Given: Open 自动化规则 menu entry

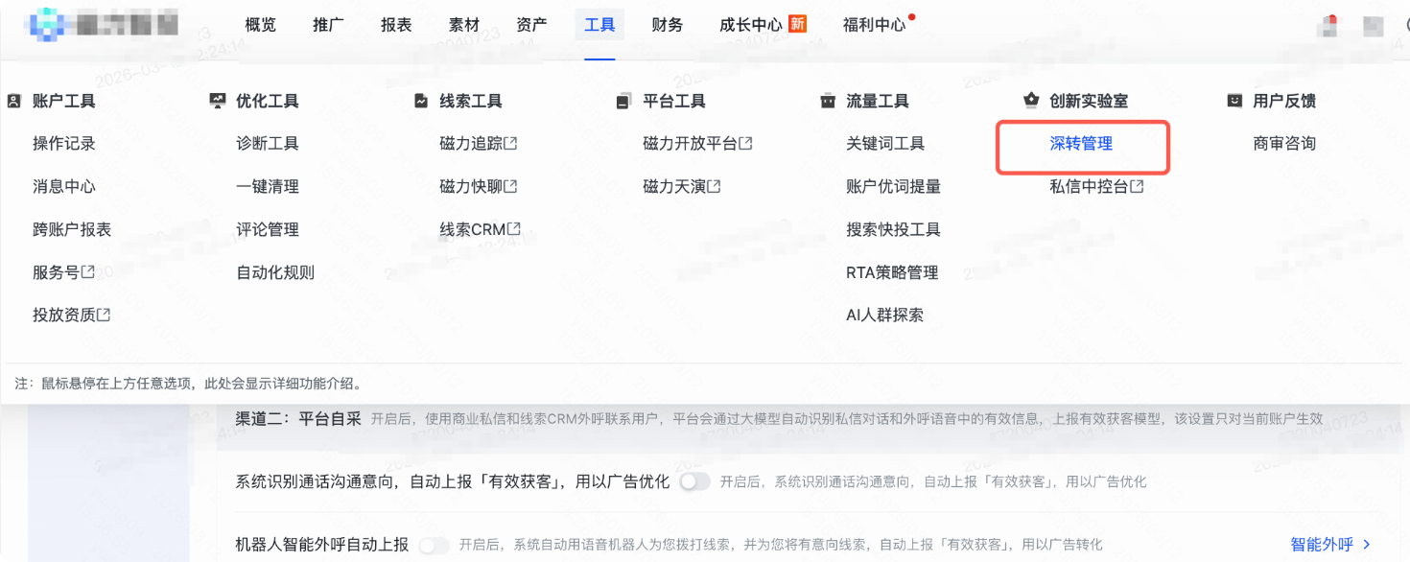Looking at the screenshot, I should pos(275,272).
